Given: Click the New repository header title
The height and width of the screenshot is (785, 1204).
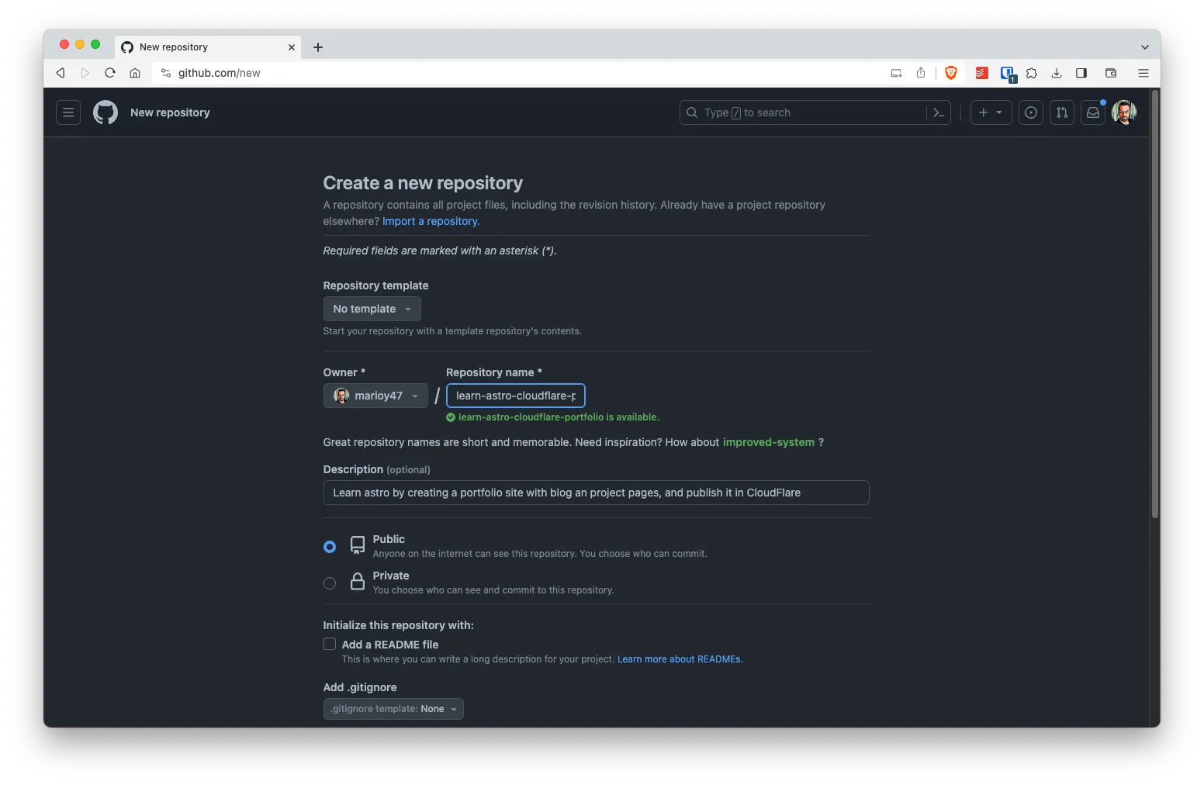Looking at the screenshot, I should click(170, 112).
